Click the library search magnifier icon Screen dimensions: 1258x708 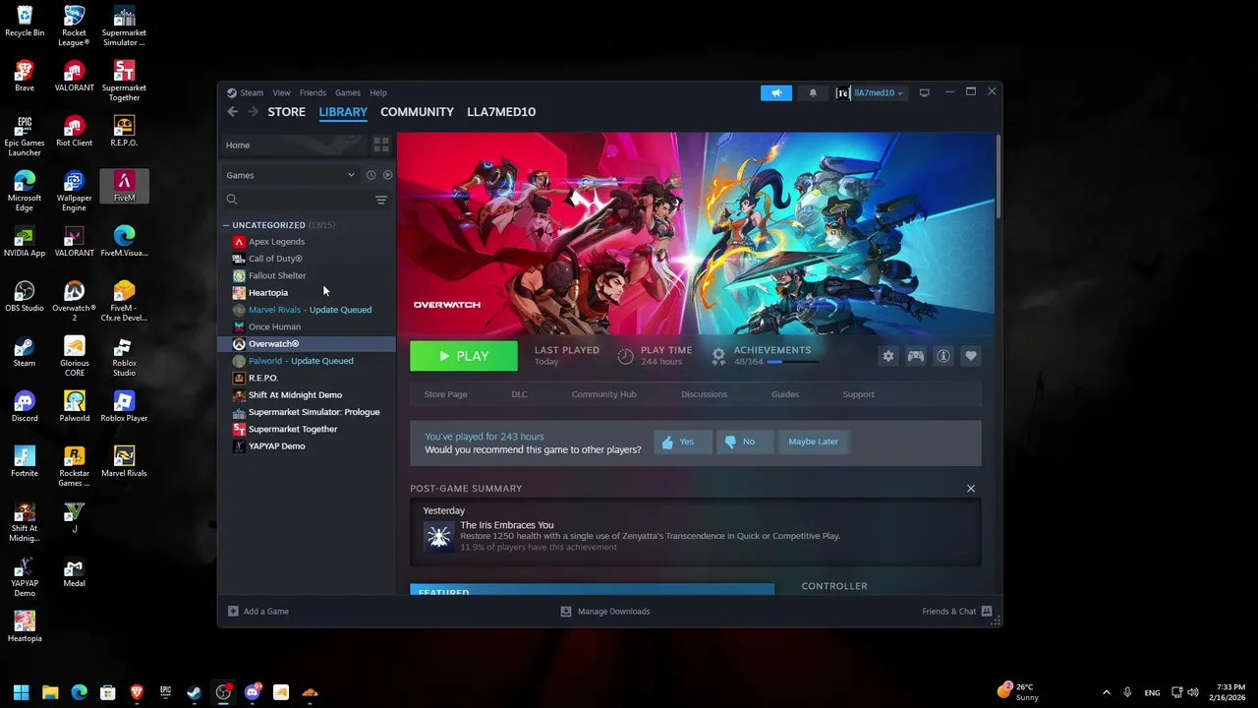point(232,200)
